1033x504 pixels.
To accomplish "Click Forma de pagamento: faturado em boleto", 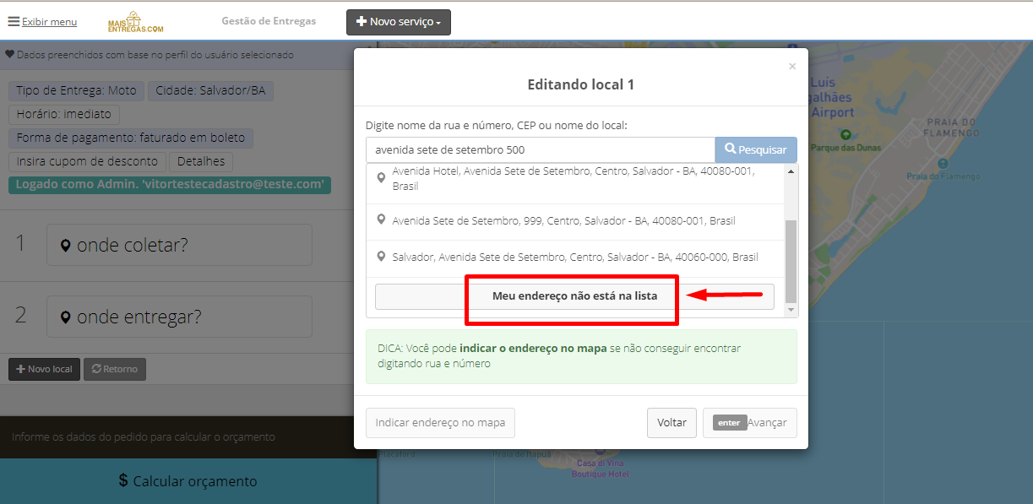I will [x=131, y=138].
